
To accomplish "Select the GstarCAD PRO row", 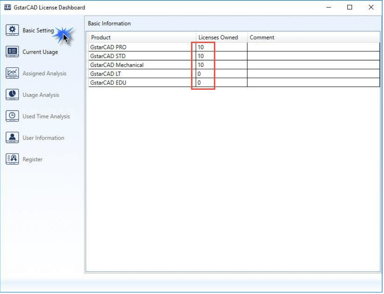I will point(234,47).
